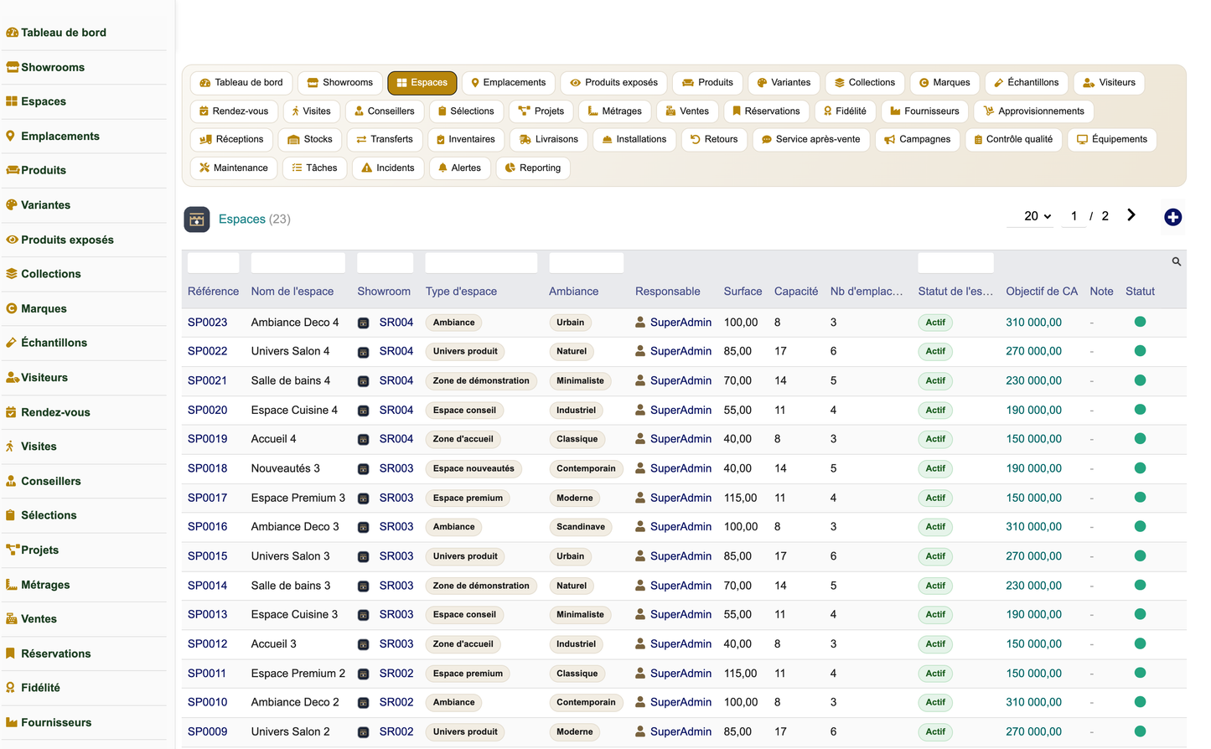Go to the next page arrow
The width and height of the screenshot is (1211, 749).
(1131, 215)
